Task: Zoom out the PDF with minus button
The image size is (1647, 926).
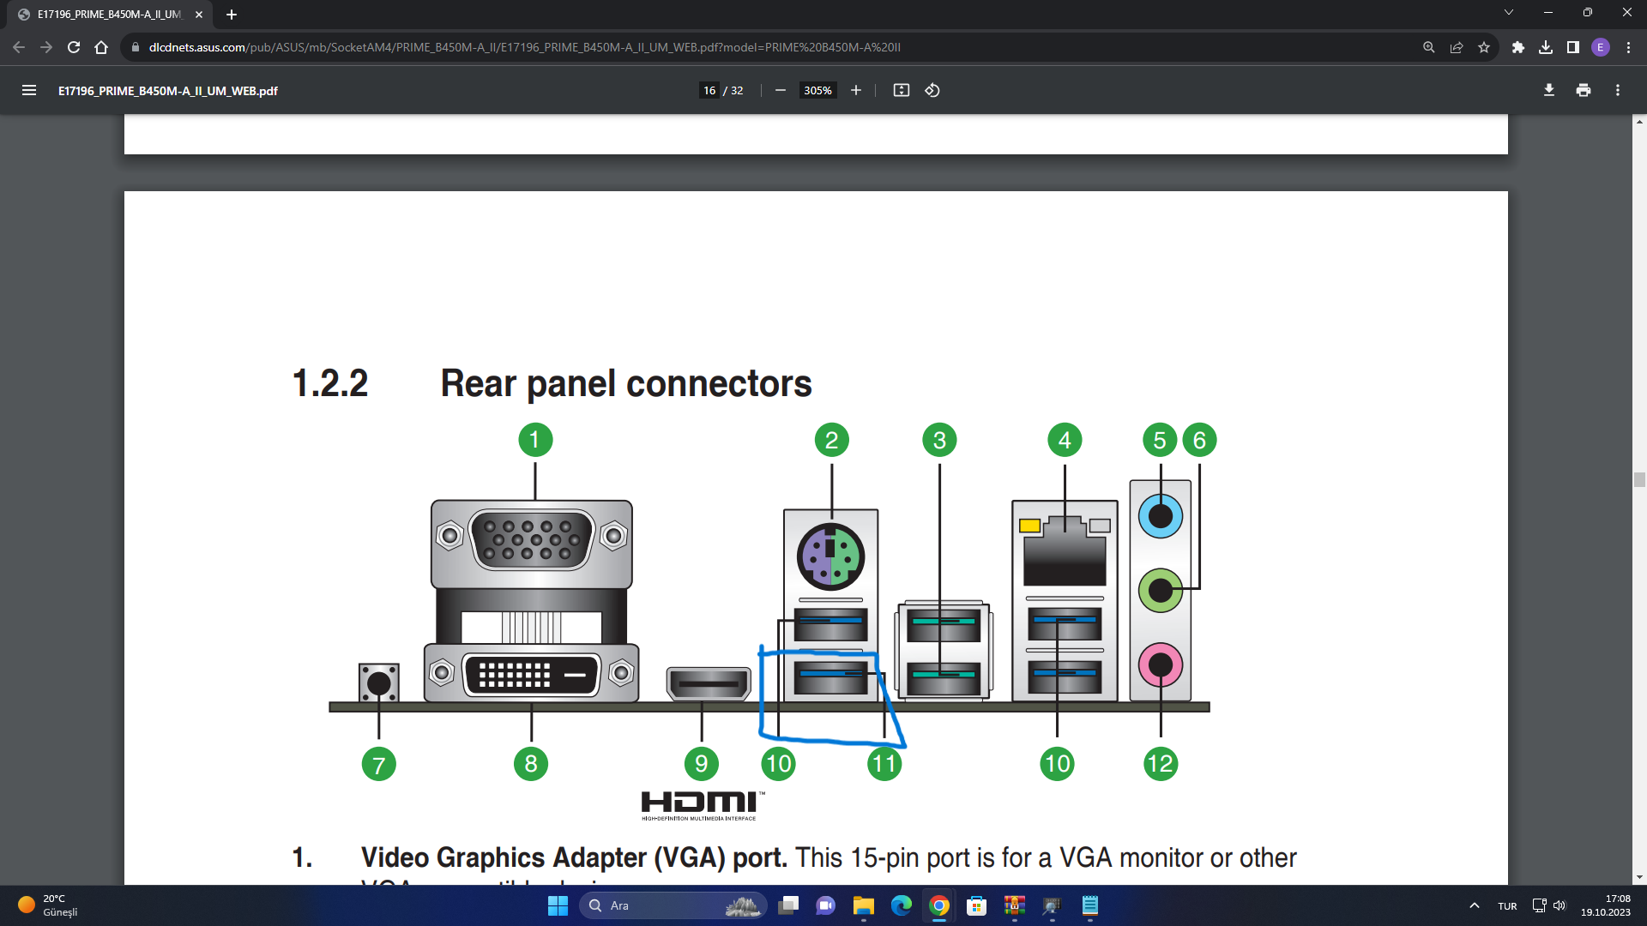Action: coord(780,90)
